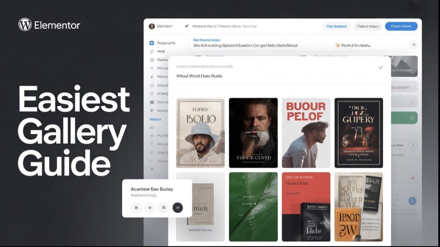440x247 pixels.
Task: Open the typography posters collage thumbnail
Action: point(359,207)
